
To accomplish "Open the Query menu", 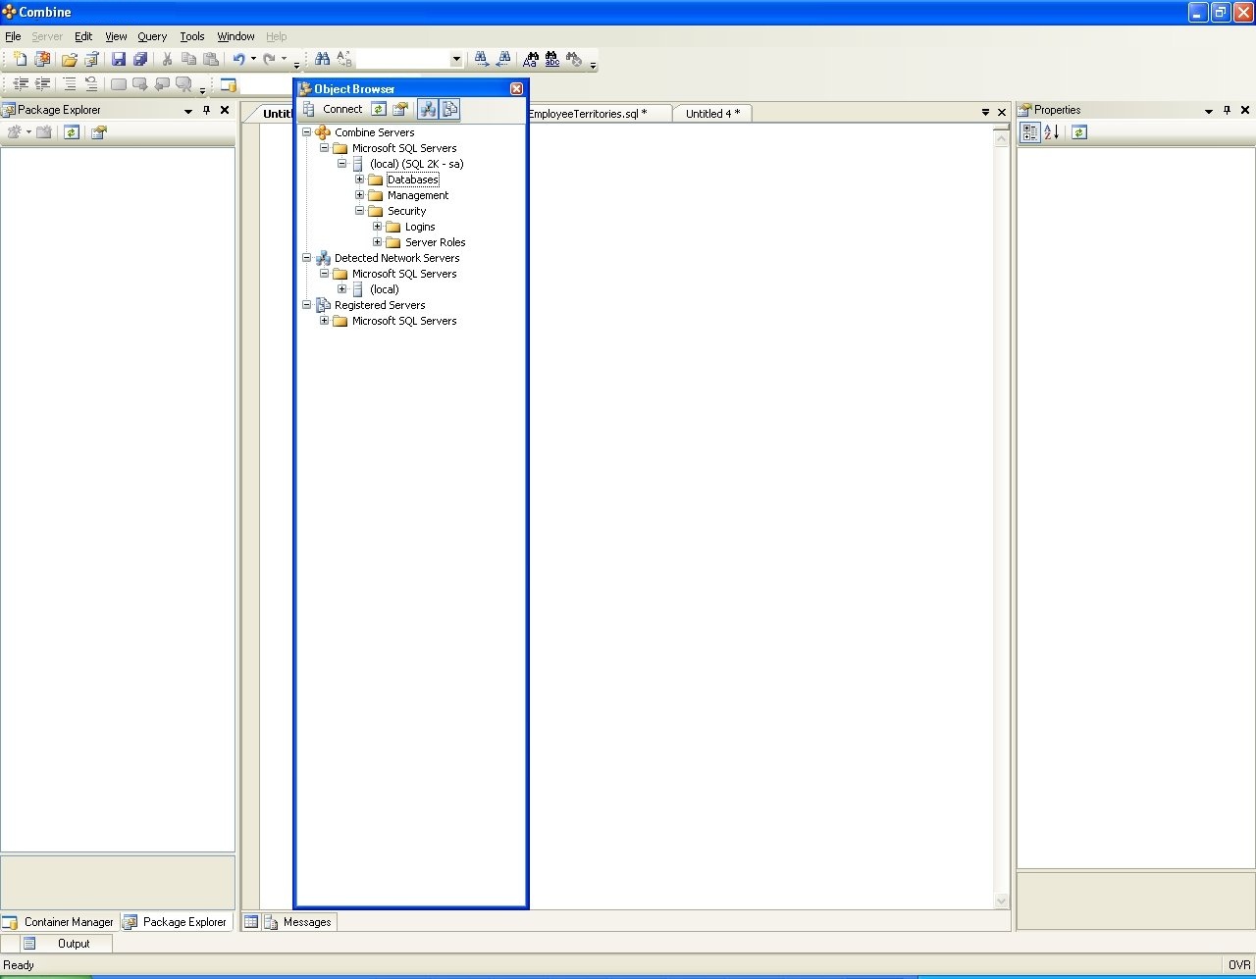I will tap(152, 36).
